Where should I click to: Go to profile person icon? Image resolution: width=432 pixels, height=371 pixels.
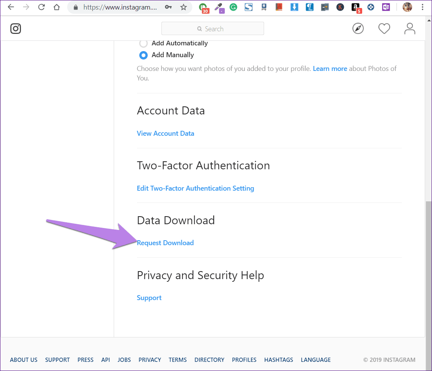[x=410, y=29]
